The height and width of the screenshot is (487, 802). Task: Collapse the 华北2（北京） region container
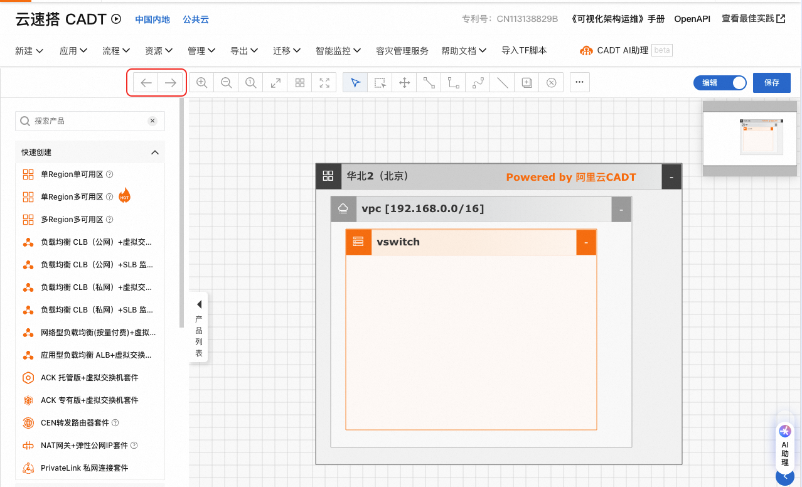pyautogui.click(x=671, y=177)
